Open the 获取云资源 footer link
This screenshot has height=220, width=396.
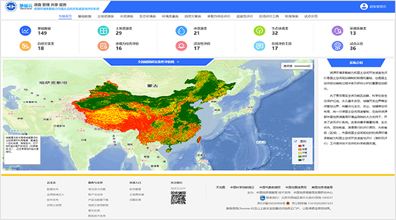pyautogui.click(x=54, y=205)
